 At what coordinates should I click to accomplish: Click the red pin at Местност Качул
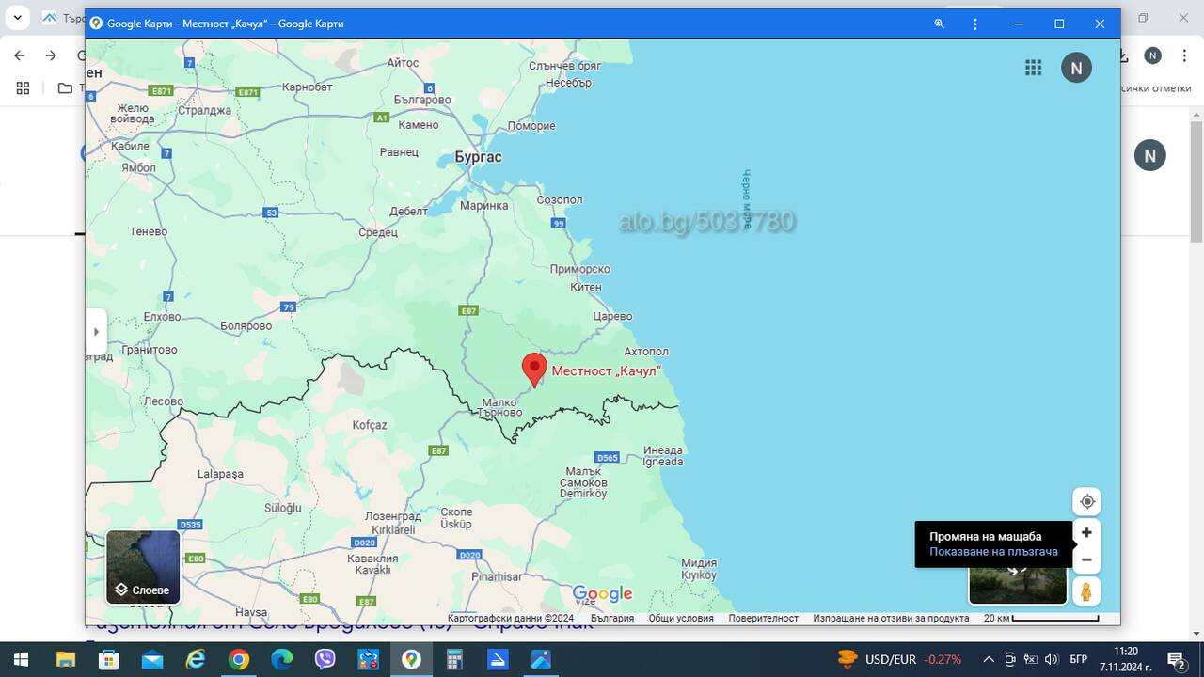534,370
